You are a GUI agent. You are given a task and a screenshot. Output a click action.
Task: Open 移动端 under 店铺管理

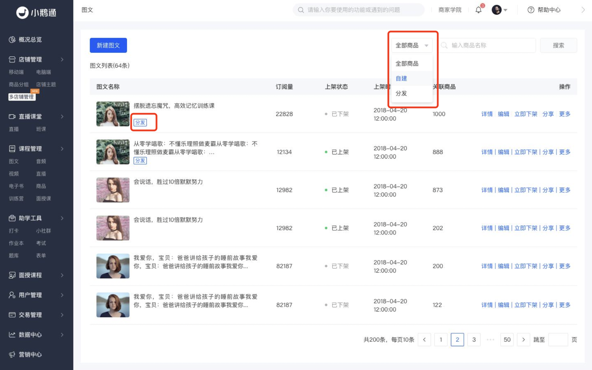[x=16, y=72]
